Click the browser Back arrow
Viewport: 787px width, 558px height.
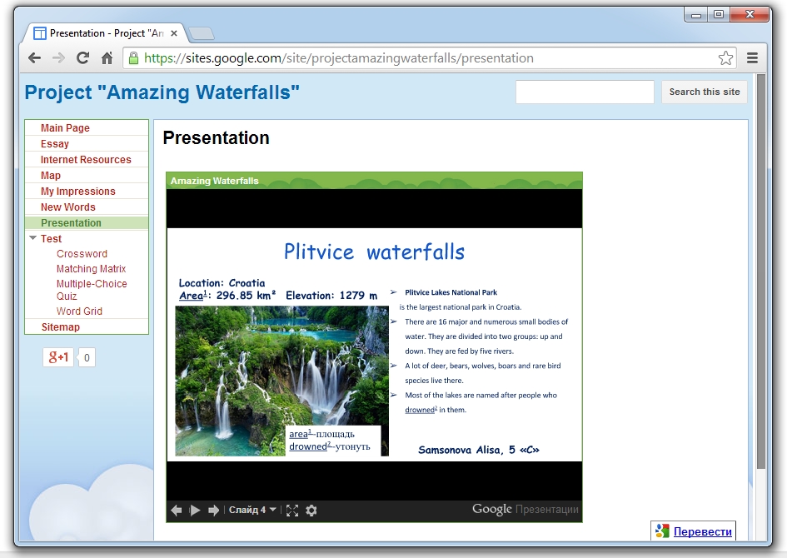click(x=34, y=58)
